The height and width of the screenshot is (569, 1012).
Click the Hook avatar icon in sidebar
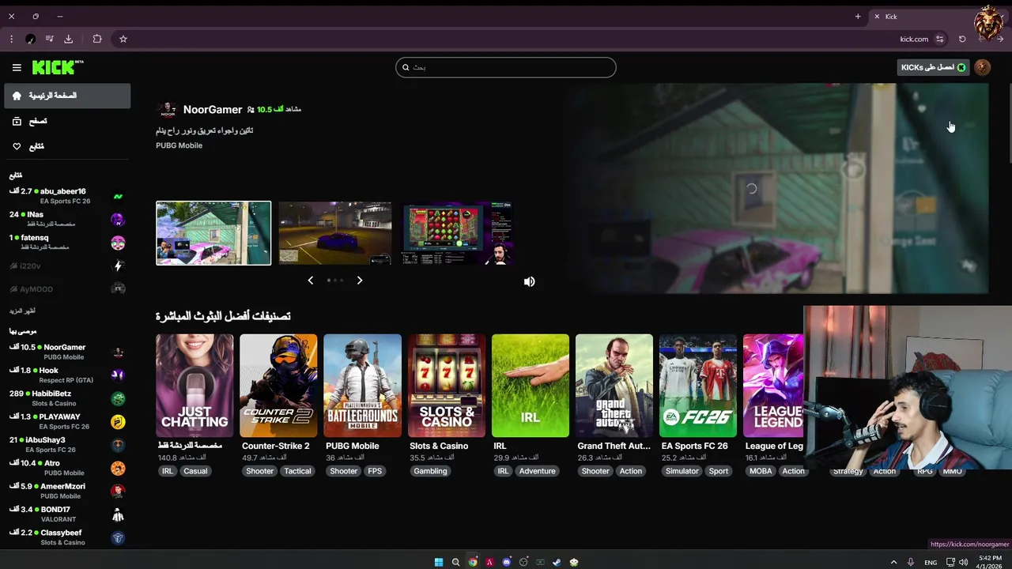coord(118,375)
